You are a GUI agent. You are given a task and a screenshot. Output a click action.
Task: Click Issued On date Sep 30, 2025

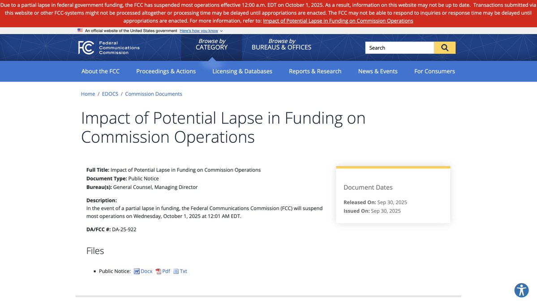pyautogui.click(x=386, y=211)
